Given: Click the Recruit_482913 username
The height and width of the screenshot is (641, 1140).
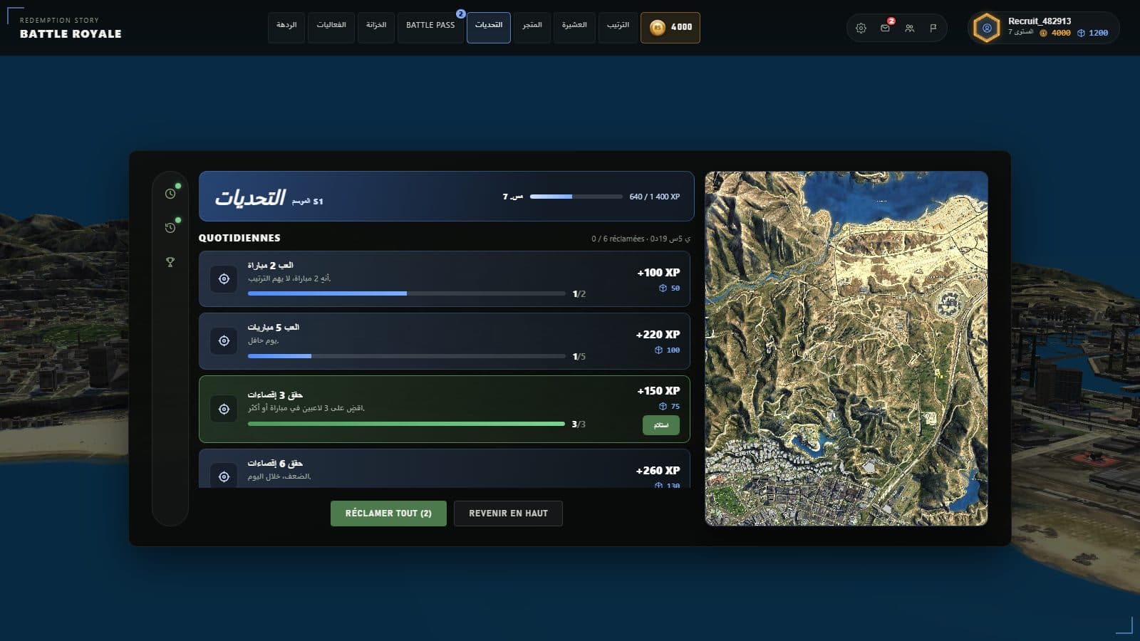Looking at the screenshot, I should point(1040,21).
